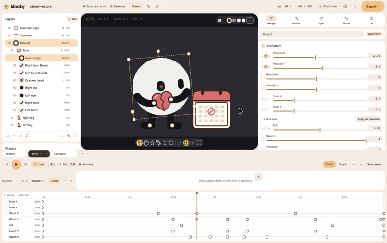The height and width of the screenshot is (243, 387).
Task: Enable the Opacity keyframe radio
Action: pyautogui.click(x=262, y=139)
